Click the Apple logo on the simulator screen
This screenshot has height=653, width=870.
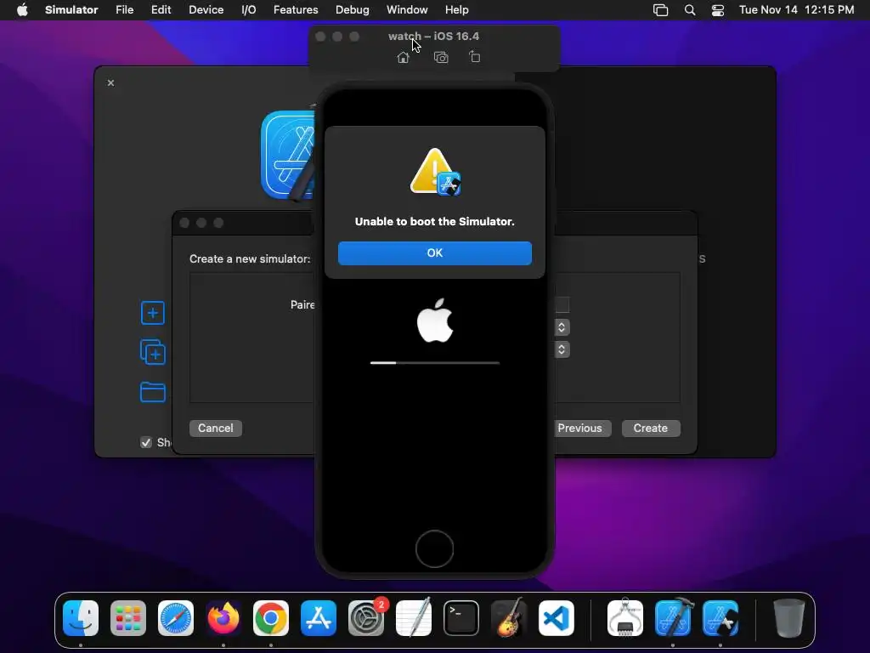[435, 321]
